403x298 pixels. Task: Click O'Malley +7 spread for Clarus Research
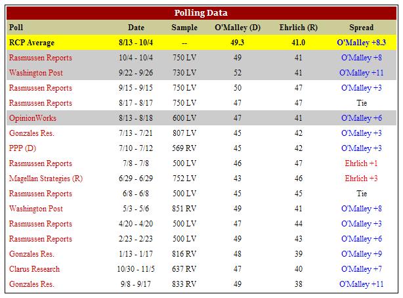362,269
